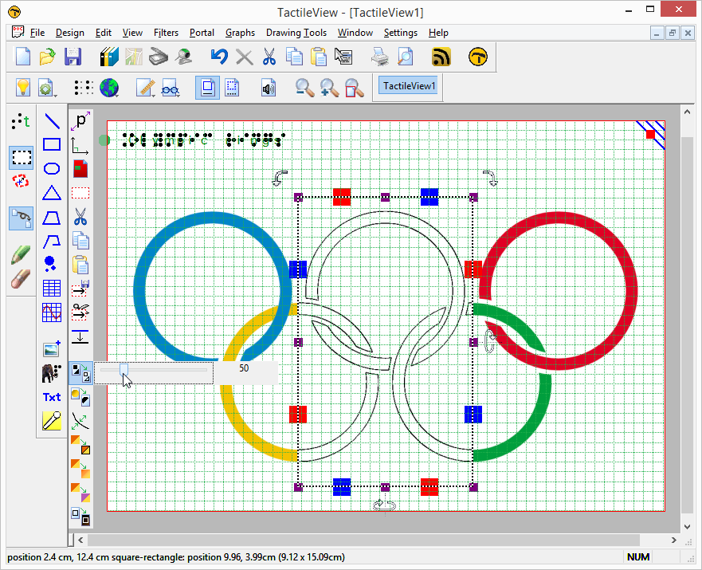Click the undo arrow in toolbar

coord(219,57)
